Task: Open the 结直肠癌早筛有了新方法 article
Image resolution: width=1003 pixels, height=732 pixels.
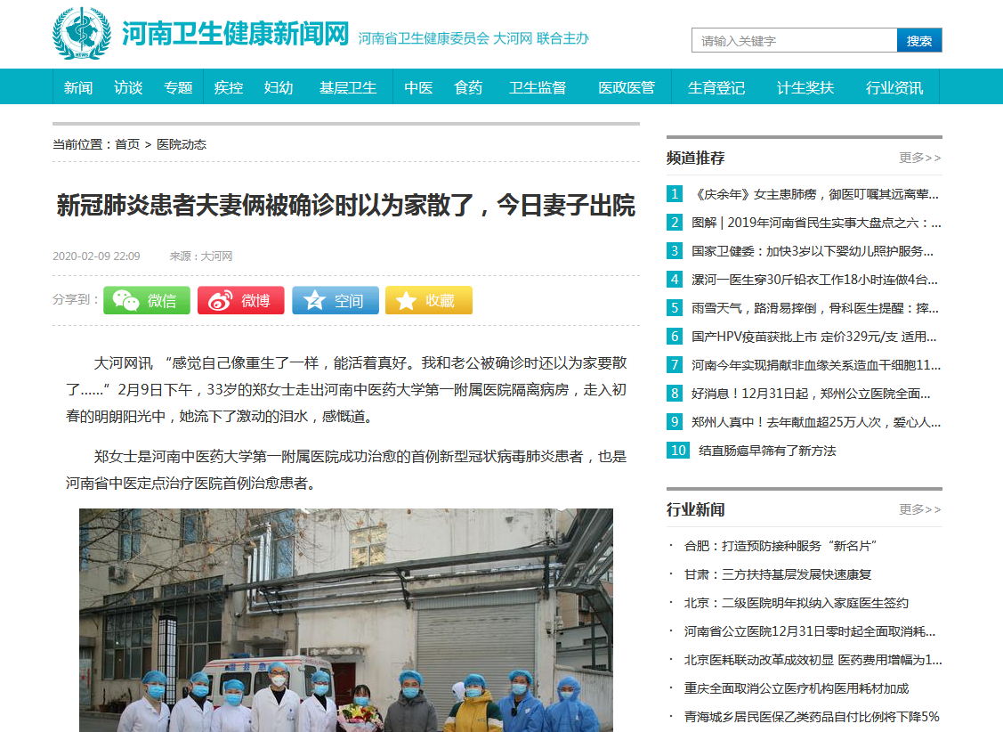Action: 767,451
